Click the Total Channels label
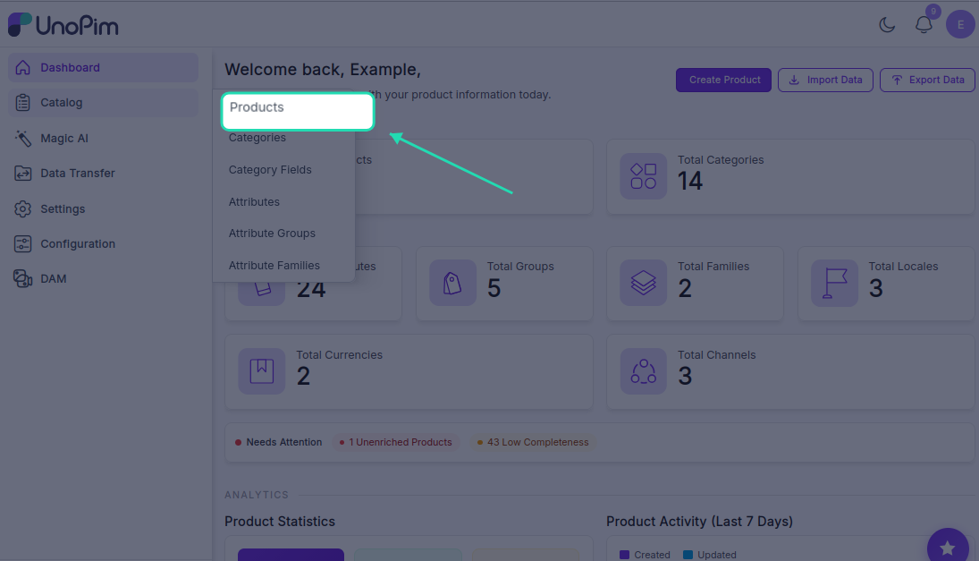 pos(716,355)
